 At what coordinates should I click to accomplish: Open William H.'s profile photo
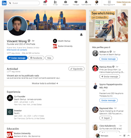(95, 53)
